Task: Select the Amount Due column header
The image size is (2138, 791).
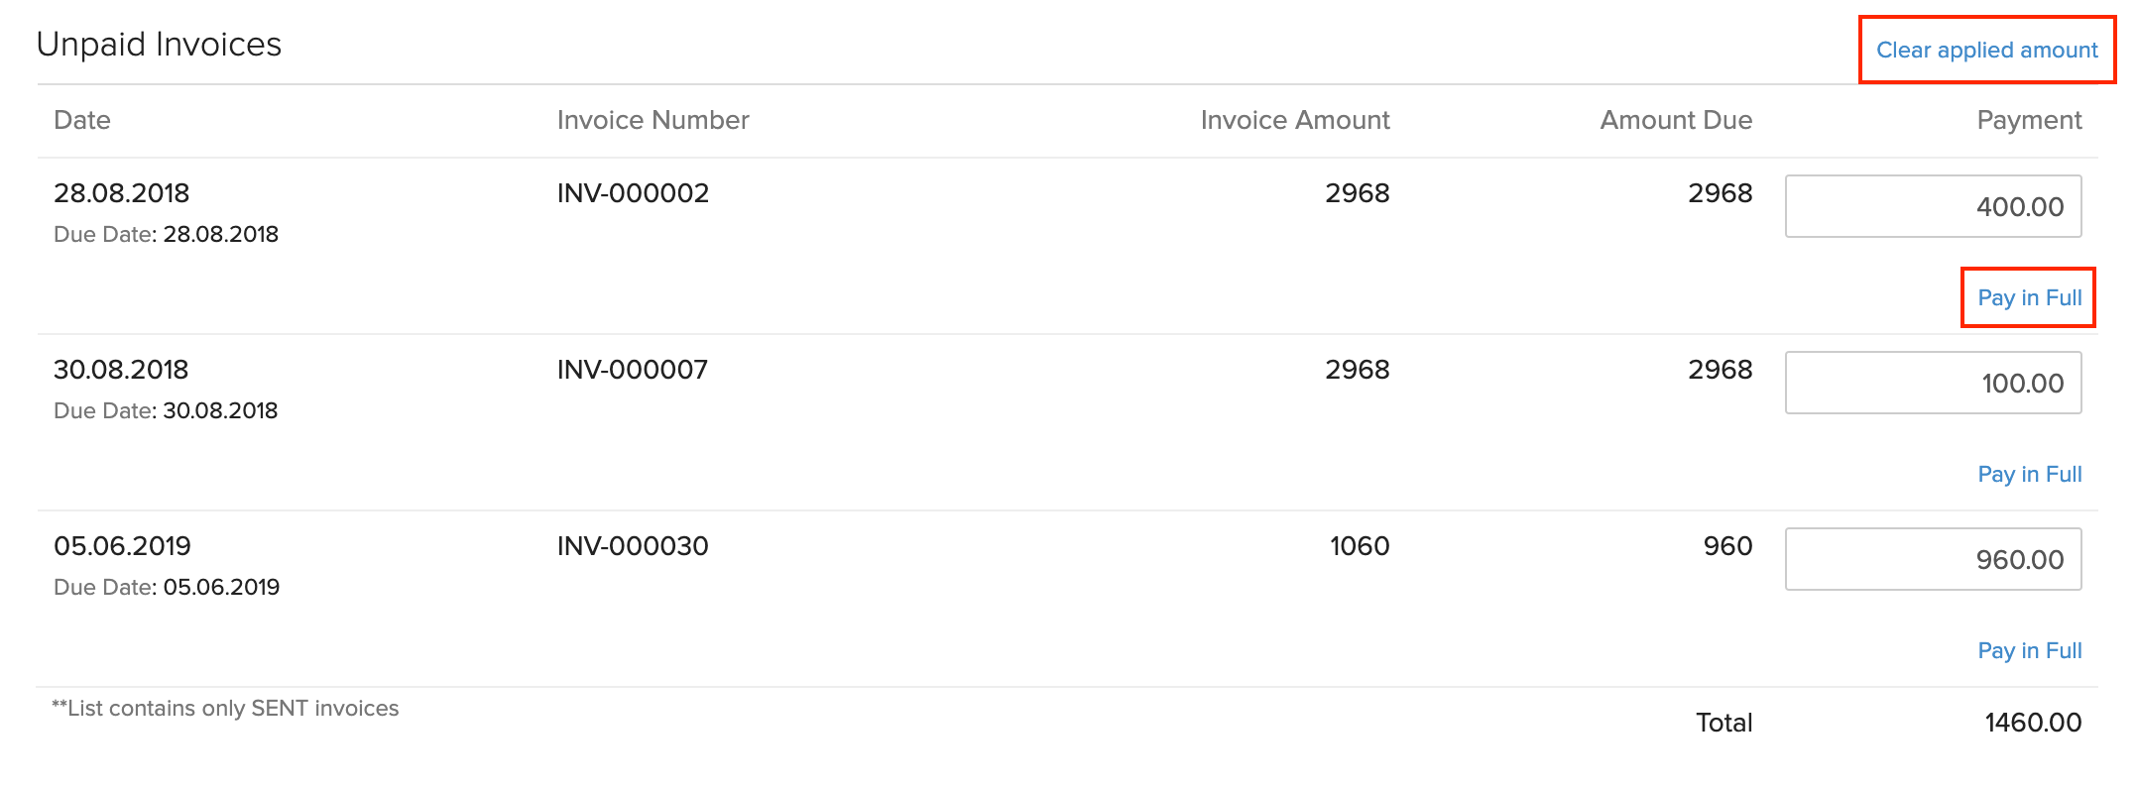Action: coord(1675,120)
